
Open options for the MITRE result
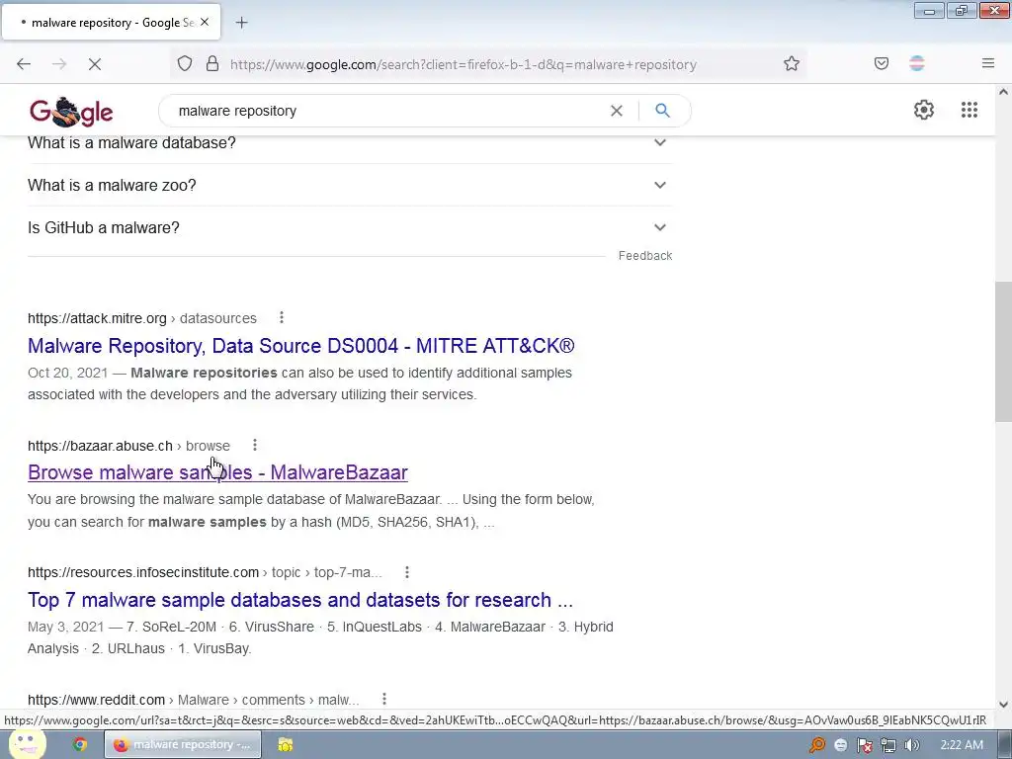281,317
